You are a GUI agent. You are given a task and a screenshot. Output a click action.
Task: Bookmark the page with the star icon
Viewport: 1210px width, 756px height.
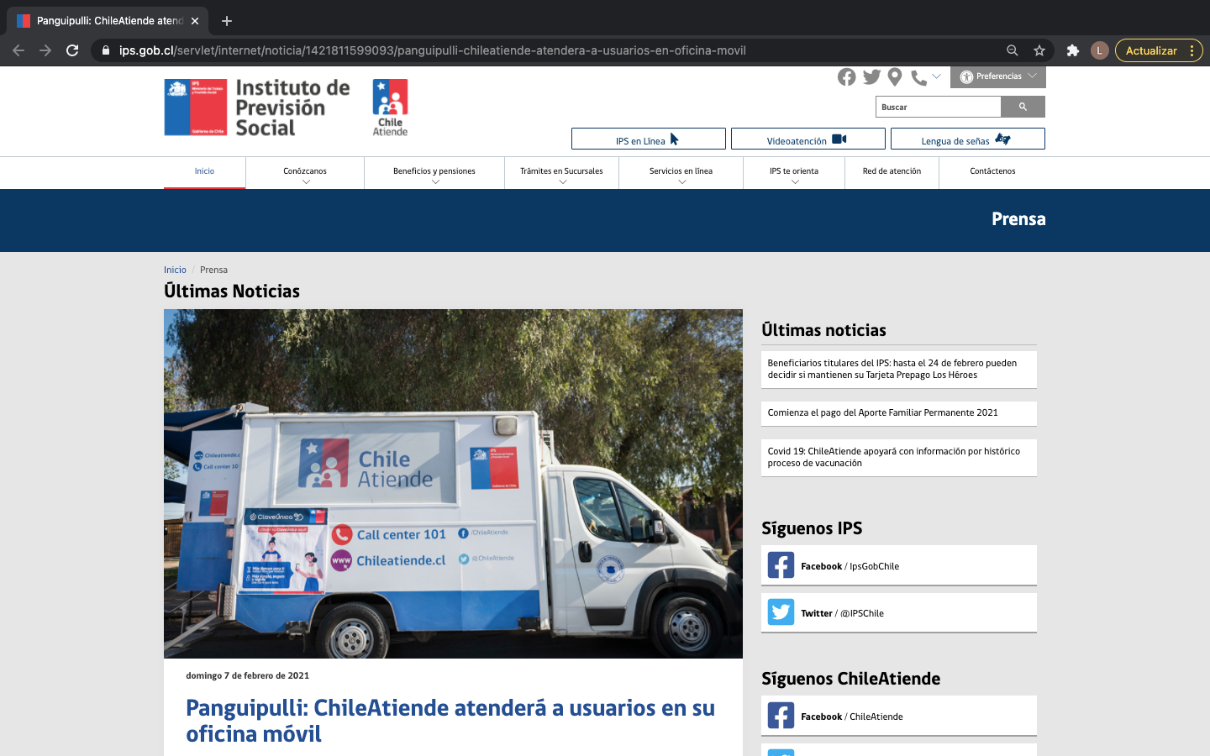click(1039, 50)
